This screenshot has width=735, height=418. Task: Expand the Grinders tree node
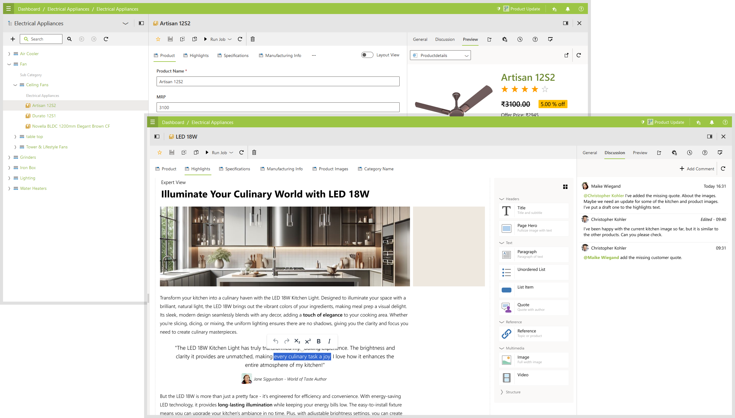9,157
